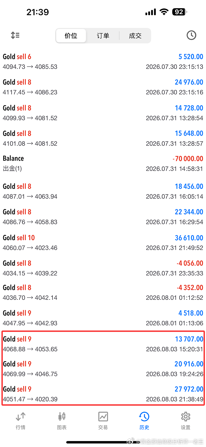This screenshot has width=206, height=447.
Task: Open the 交易 trade icon
Action: [x=103, y=421]
